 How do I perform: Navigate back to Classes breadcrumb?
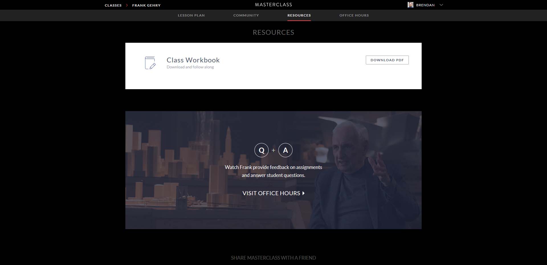[x=113, y=5]
